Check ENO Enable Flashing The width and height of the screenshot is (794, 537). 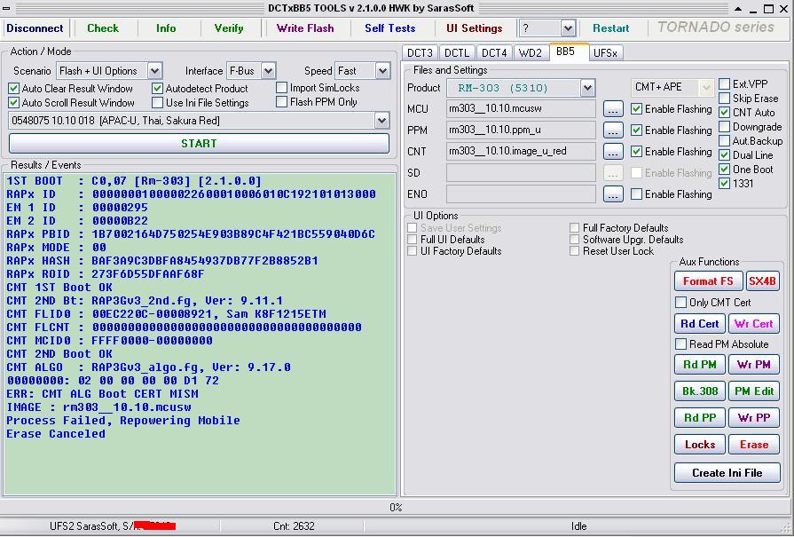click(636, 194)
